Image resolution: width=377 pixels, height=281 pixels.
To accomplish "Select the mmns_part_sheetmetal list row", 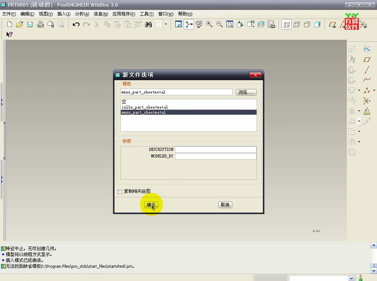I will [188, 113].
